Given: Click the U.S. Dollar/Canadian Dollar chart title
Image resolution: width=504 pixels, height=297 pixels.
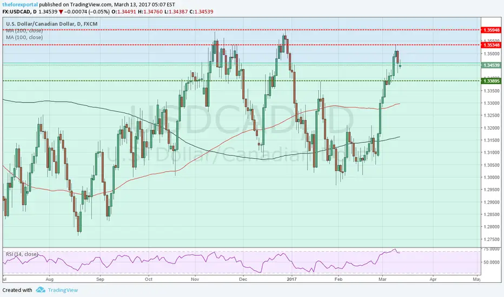Looking at the screenshot, I should point(52,24).
